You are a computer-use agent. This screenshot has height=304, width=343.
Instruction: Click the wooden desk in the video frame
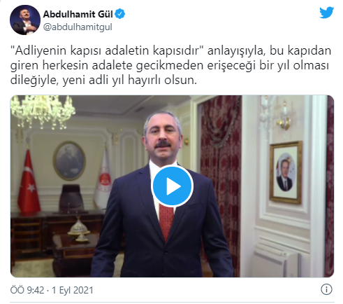pos(57,233)
